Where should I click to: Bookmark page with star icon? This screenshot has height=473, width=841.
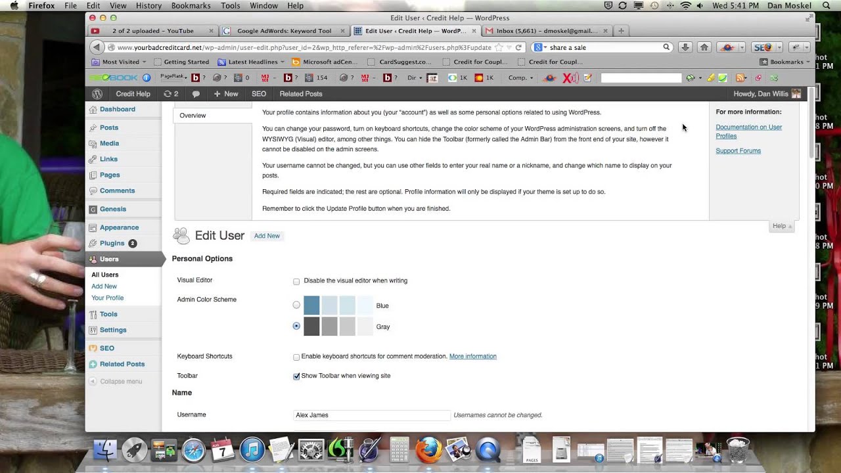click(x=499, y=47)
